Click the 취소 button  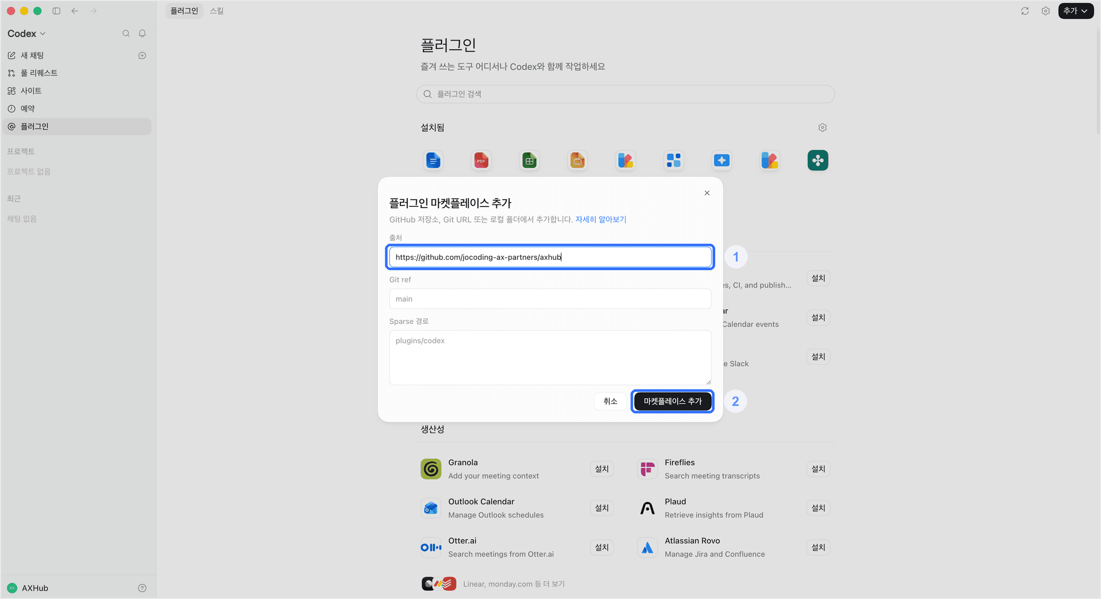pos(610,401)
